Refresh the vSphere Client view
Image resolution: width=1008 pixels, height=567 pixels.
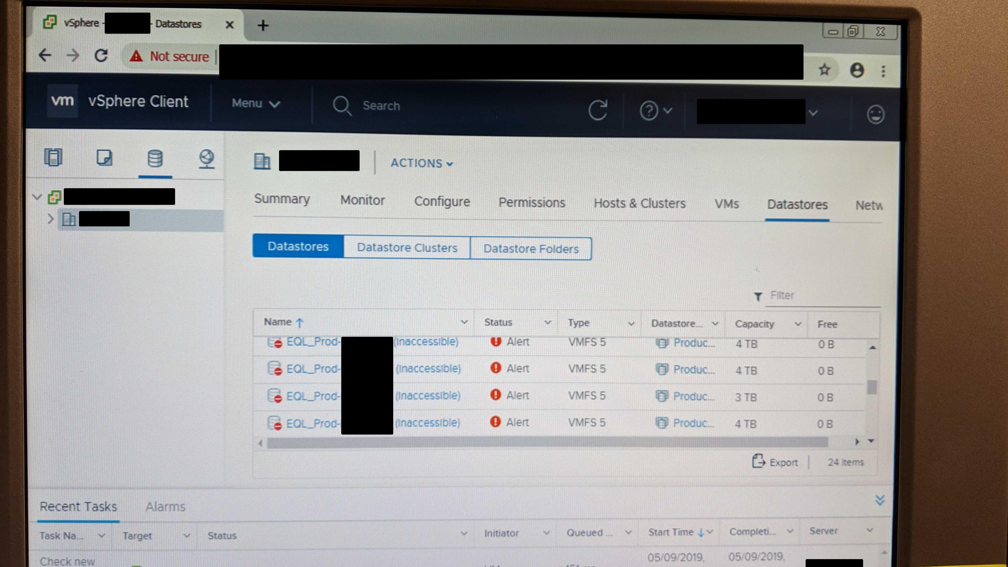(x=599, y=110)
